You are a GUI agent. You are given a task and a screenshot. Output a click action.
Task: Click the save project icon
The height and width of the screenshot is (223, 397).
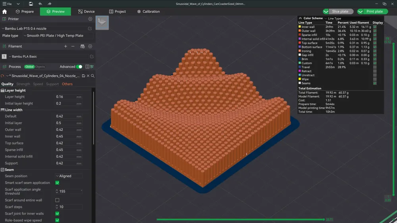pos(31,4)
